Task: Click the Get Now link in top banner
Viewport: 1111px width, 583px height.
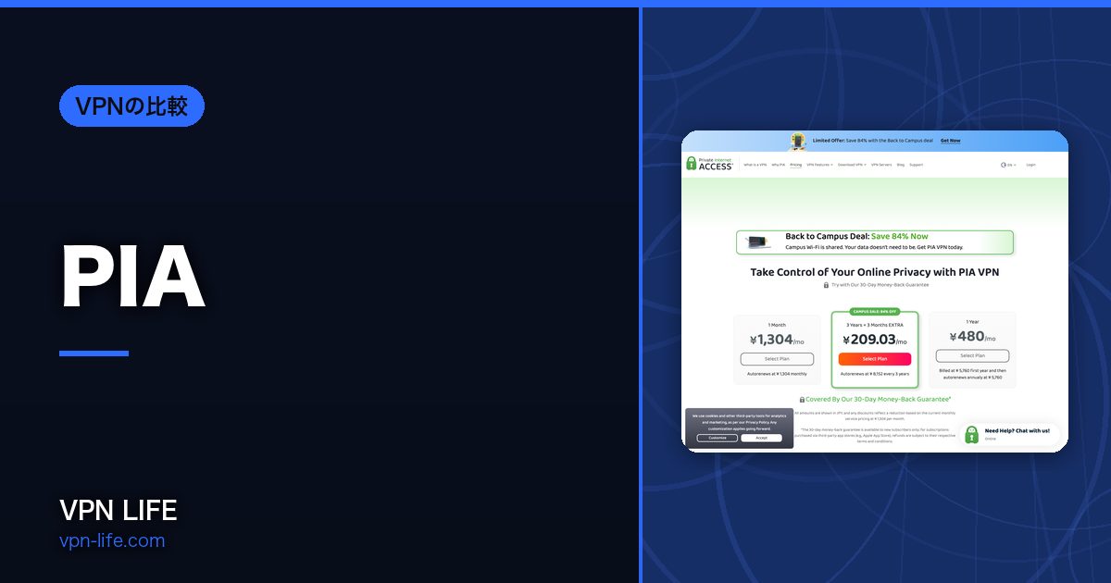Action: coord(950,141)
